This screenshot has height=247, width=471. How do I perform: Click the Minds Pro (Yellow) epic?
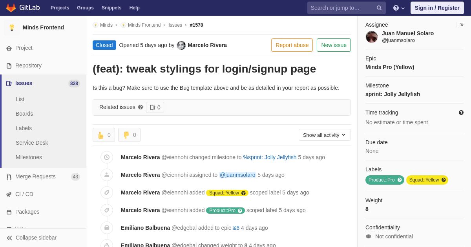click(x=390, y=67)
